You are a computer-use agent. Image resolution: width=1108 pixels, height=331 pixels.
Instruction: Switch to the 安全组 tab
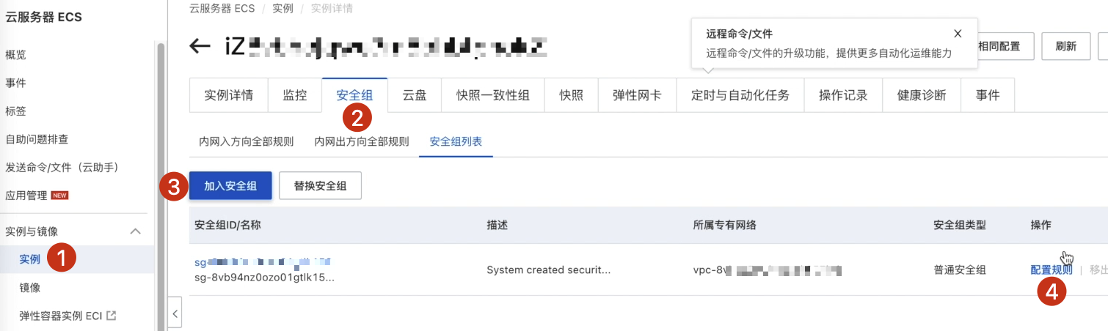(x=354, y=95)
